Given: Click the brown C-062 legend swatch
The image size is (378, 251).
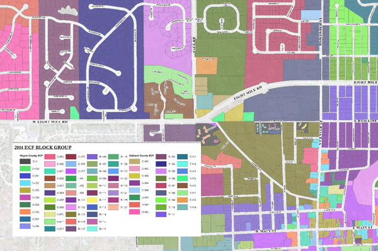Looking at the screenshot, I should pyautogui.click(x=50, y=178).
